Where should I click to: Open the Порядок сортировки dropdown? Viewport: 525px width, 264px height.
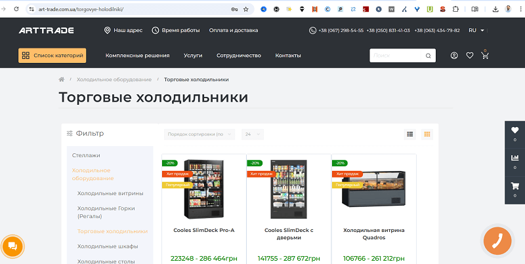(199, 134)
